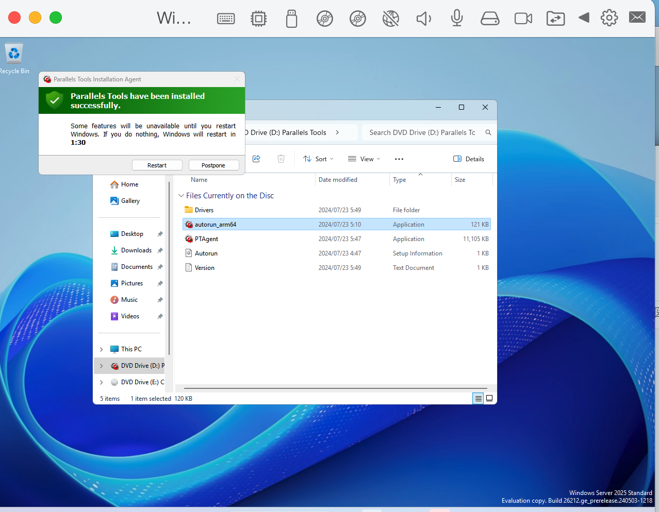Toggle the Details pane button
Viewport: 659px width, 512px height.
point(468,159)
